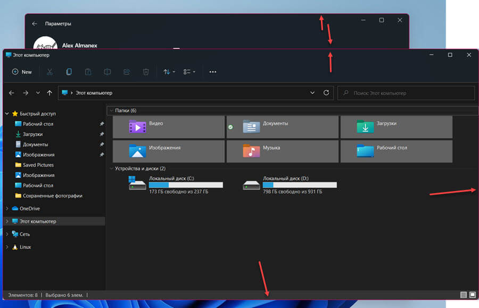Go up one level with up arrow
479x308 pixels.
coord(49,93)
